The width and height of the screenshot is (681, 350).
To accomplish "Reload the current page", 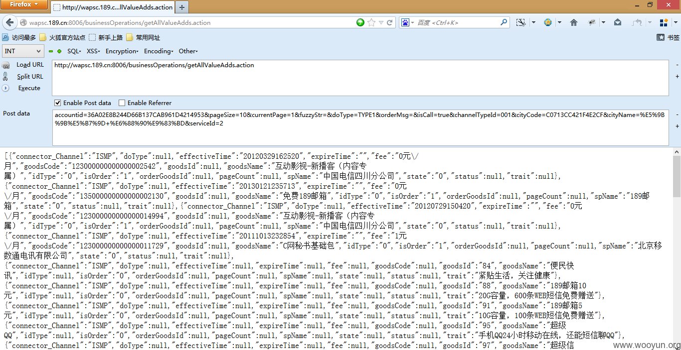I will coord(390,22).
